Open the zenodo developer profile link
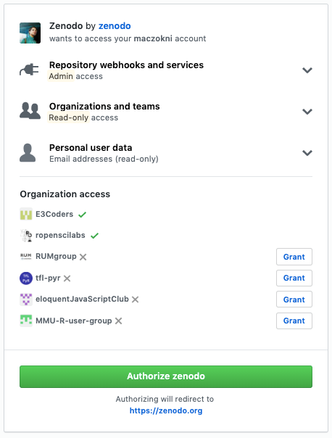332x438 pixels. click(x=115, y=26)
